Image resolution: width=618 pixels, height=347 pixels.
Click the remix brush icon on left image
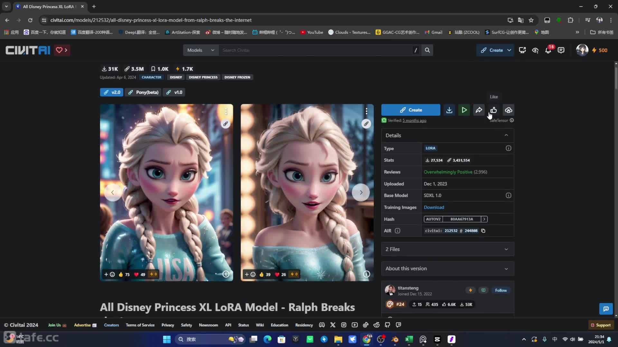click(226, 124)
